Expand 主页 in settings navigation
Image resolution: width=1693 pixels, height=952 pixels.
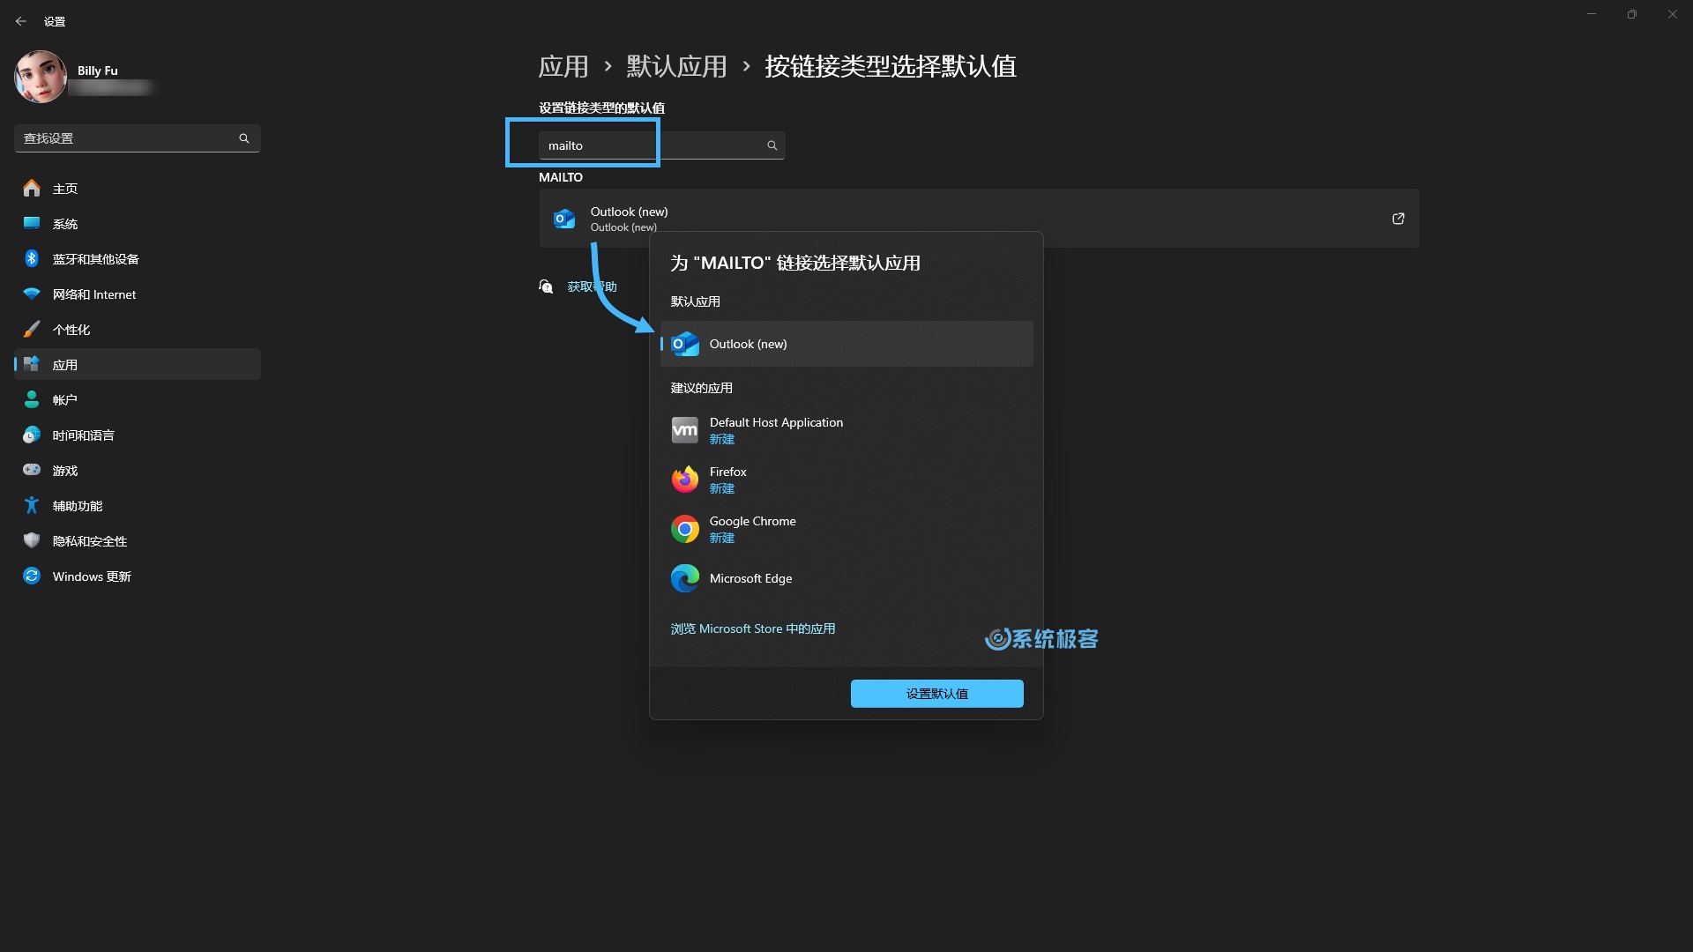(x=66, y=189)
